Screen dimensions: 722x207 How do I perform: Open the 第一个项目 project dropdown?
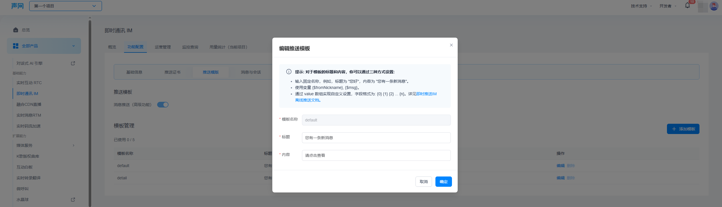click(66, 6)
